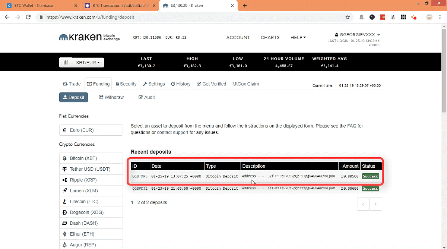
Task: Open the FAQ link
Action: (x=352, y=126)
